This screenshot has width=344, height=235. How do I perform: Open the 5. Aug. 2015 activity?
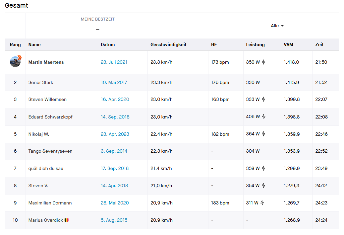(x=114, y=220)
